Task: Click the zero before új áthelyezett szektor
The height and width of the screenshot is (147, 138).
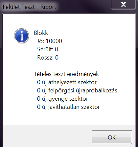Action: click(x=39, y=82)
